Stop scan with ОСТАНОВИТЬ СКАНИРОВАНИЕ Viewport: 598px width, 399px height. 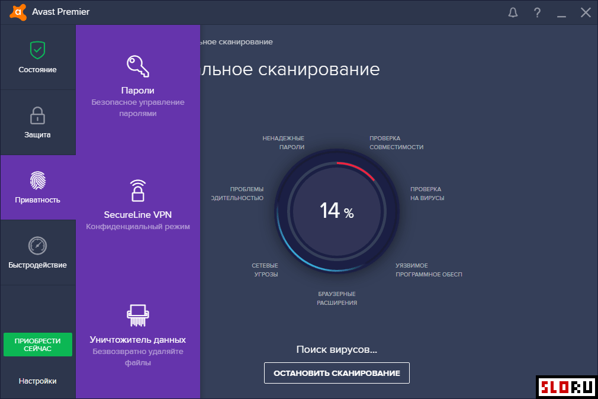click(337, 373)
